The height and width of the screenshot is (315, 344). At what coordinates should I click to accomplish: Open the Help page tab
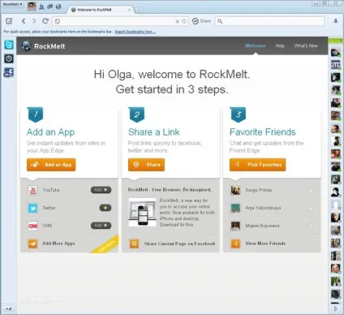pos(280,45)
